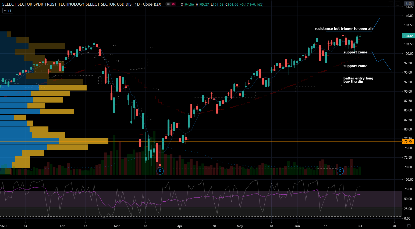The width and height of the screenshot is (415, 229).
Task: Click the Jun label on time axis
Action: (x=297, y=226)
